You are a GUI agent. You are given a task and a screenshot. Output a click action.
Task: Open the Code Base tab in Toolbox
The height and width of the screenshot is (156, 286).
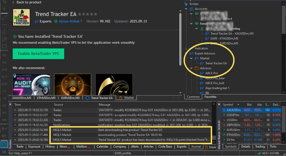click(x=165, y=147)
